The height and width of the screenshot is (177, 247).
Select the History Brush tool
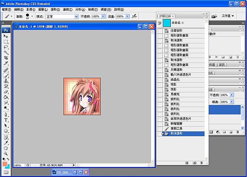click(6, 86)
